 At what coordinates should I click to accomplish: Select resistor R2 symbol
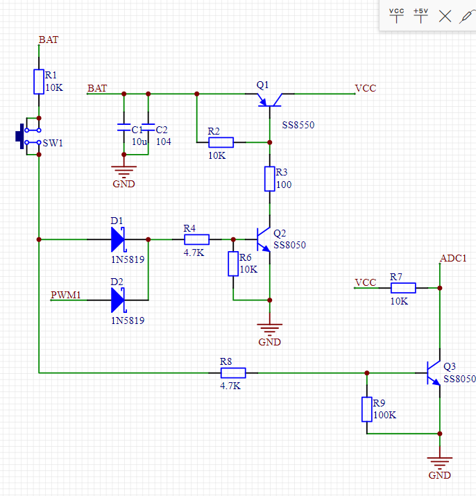pos(221,142)
